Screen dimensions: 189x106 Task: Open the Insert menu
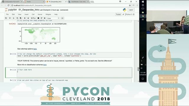[x=27, y=14]
